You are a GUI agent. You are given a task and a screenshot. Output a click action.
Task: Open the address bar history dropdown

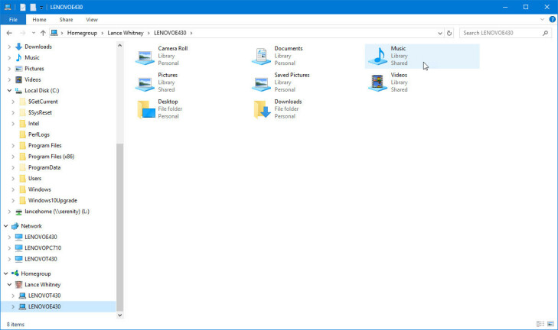tap(440, 33)
